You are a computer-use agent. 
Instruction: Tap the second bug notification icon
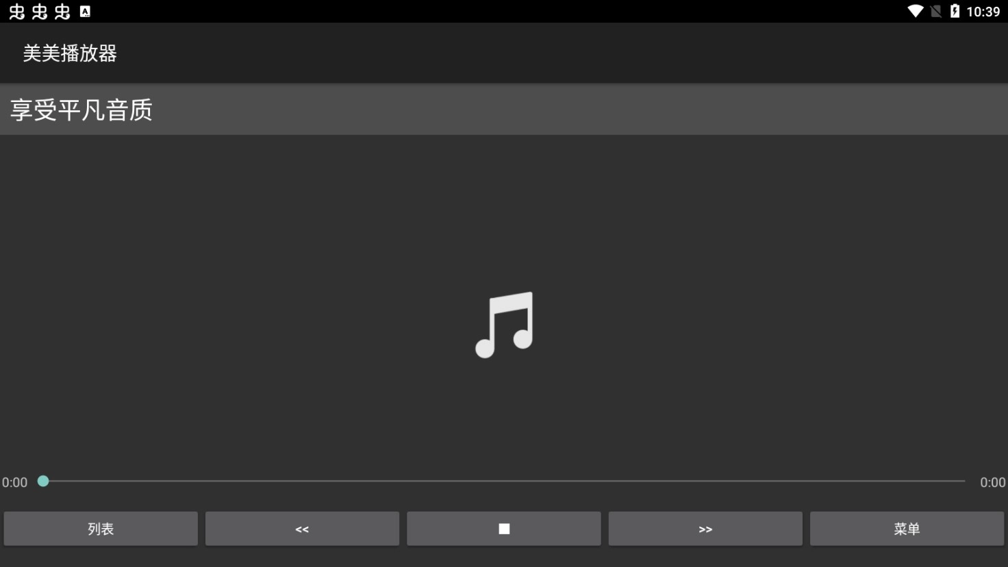point(40,12)
